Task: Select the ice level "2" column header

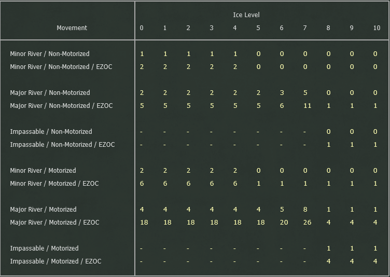Action: [x=188, y=28]
